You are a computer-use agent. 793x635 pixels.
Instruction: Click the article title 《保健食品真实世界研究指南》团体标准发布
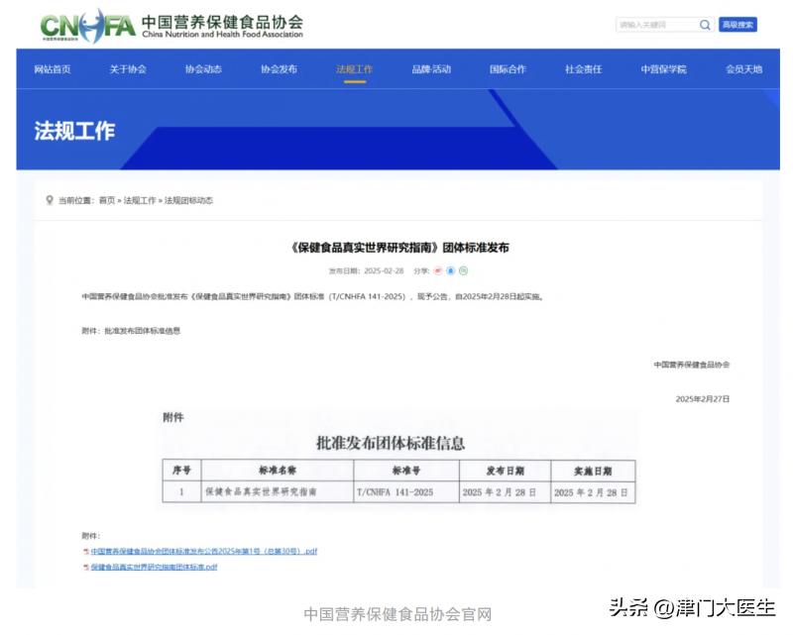point(399,248)
